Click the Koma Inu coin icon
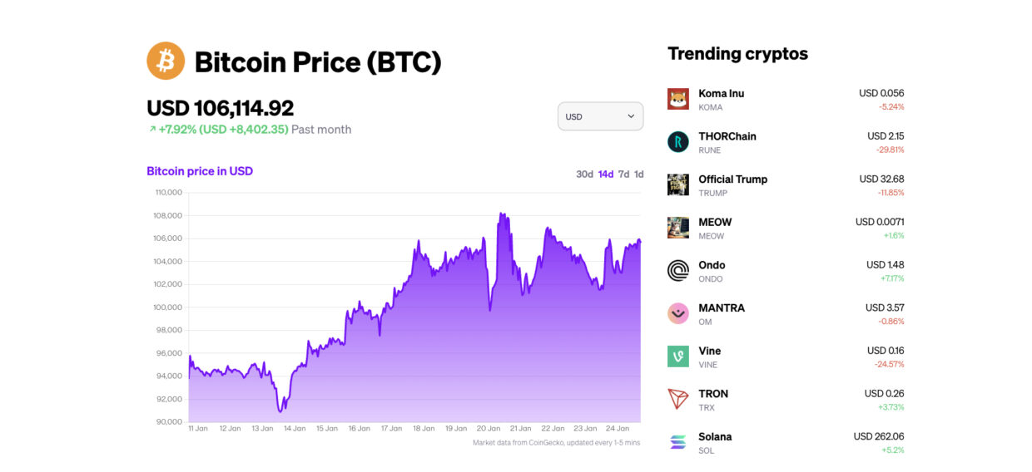Screen dimensions: 1032x472 pyautogui.click(x=678, y=99)
